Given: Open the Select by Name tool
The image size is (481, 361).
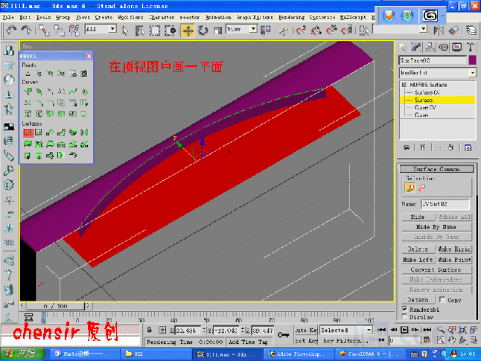Looking at the screenshot, I should coord(139,30).
